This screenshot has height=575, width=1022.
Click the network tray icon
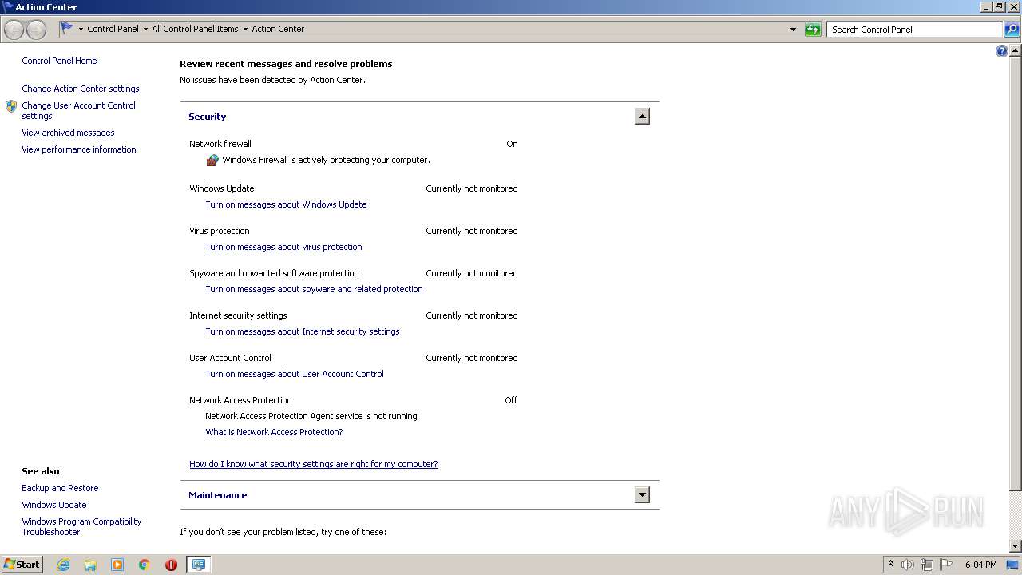(927, 565)
